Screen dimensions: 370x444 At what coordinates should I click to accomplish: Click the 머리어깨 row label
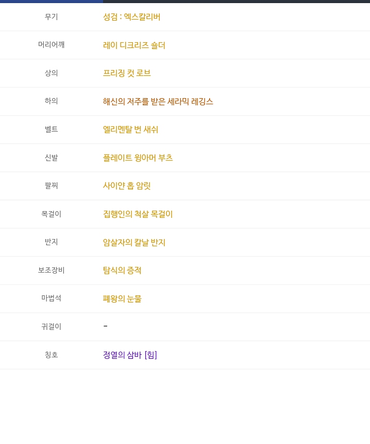click(51, 45)
